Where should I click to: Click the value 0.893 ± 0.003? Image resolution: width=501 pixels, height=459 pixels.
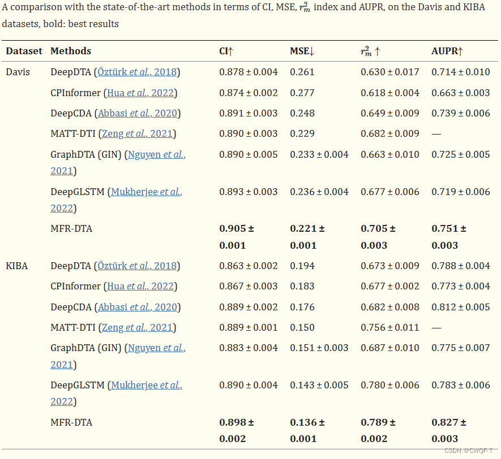pyautogui.click(x=249, y=192)
